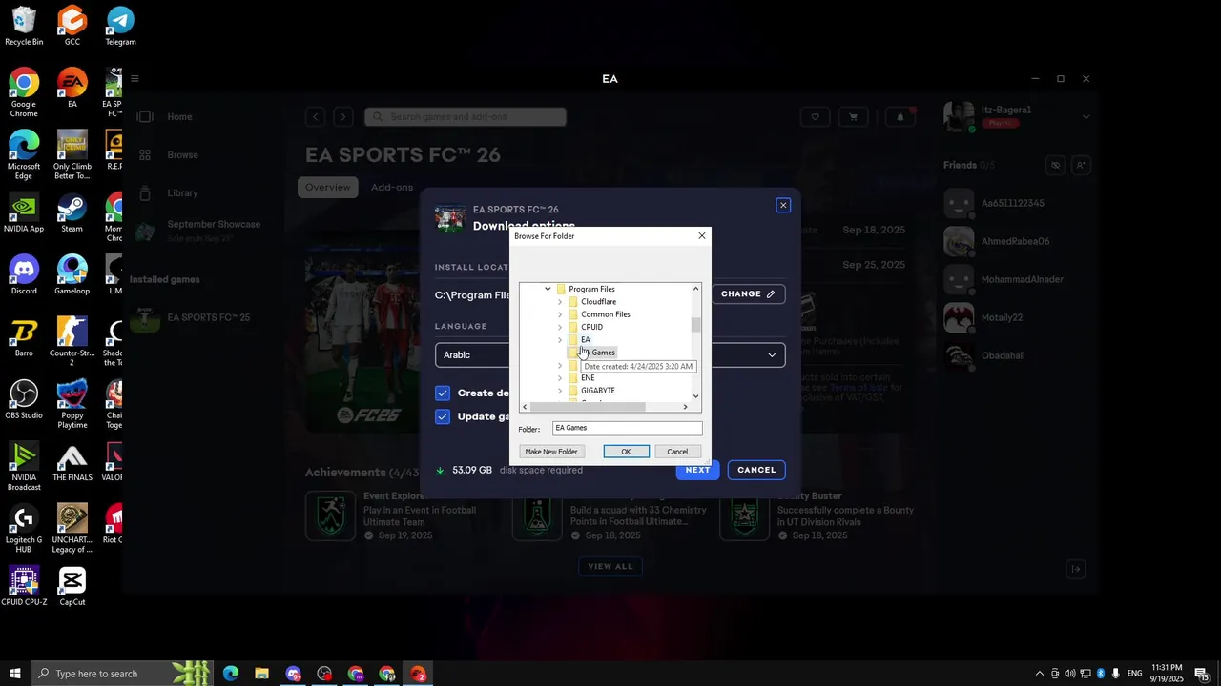Expand the Itz-Bagera1 account menu chevron
This screenshot has height=686, width=1221.
pyautogui.click(x=1086, y=117)
